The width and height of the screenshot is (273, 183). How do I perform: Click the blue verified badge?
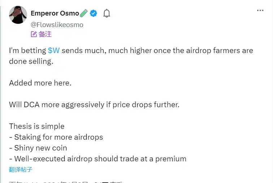[x=94, y=13]
